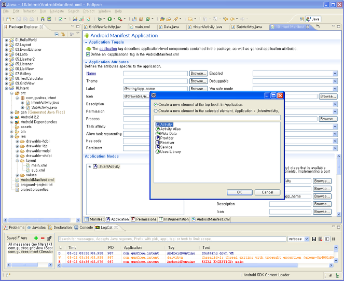Select 'Create a new element in the selected element' radio
The image size is (344, 281).
tap(156, 111)
